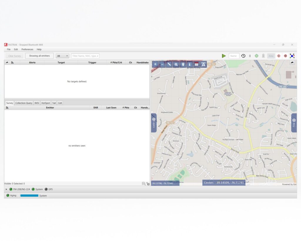Click the map location pin tool

[183, 64]
